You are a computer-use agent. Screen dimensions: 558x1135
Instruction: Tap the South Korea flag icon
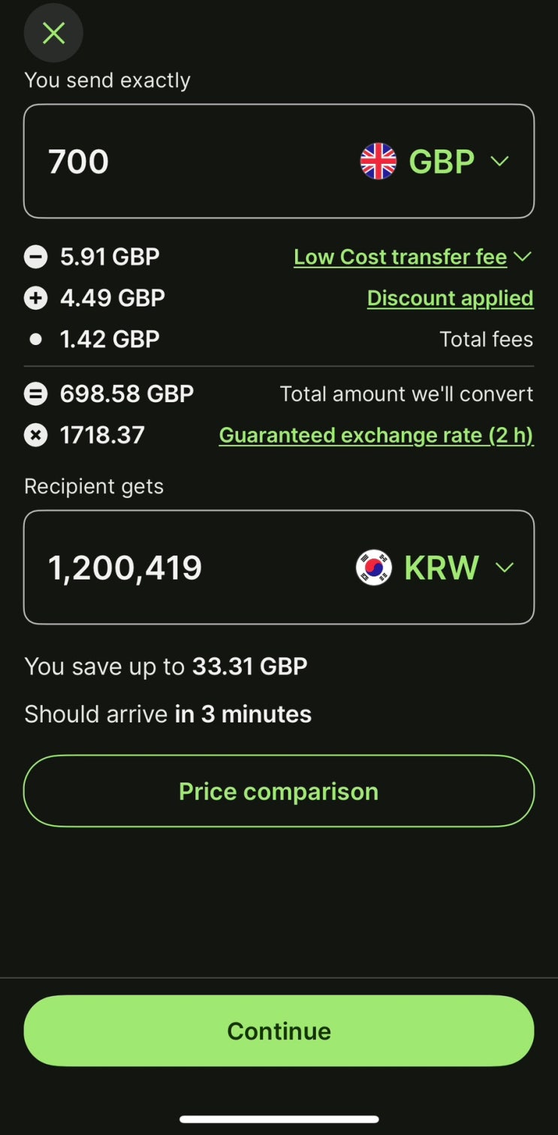(x=374, y=567)
